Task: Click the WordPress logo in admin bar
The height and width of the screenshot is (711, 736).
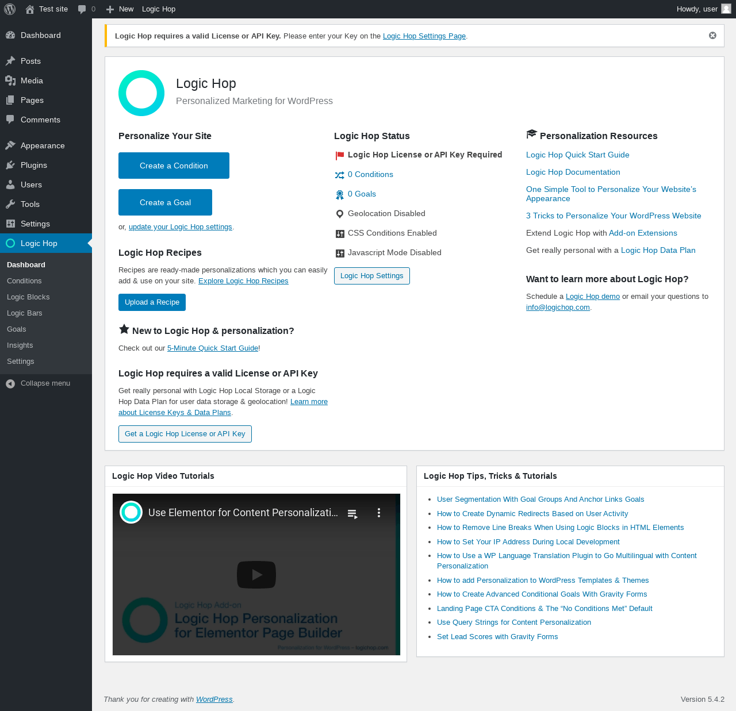Action: pyautogui.click(x=10, y=9)
